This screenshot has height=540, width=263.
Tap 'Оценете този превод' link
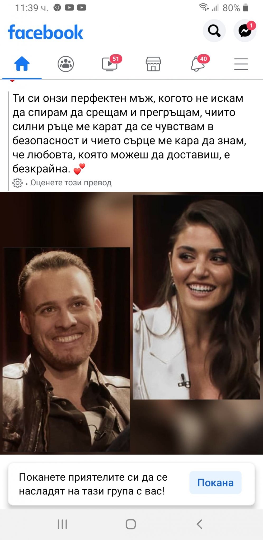(x=71, y=182)
